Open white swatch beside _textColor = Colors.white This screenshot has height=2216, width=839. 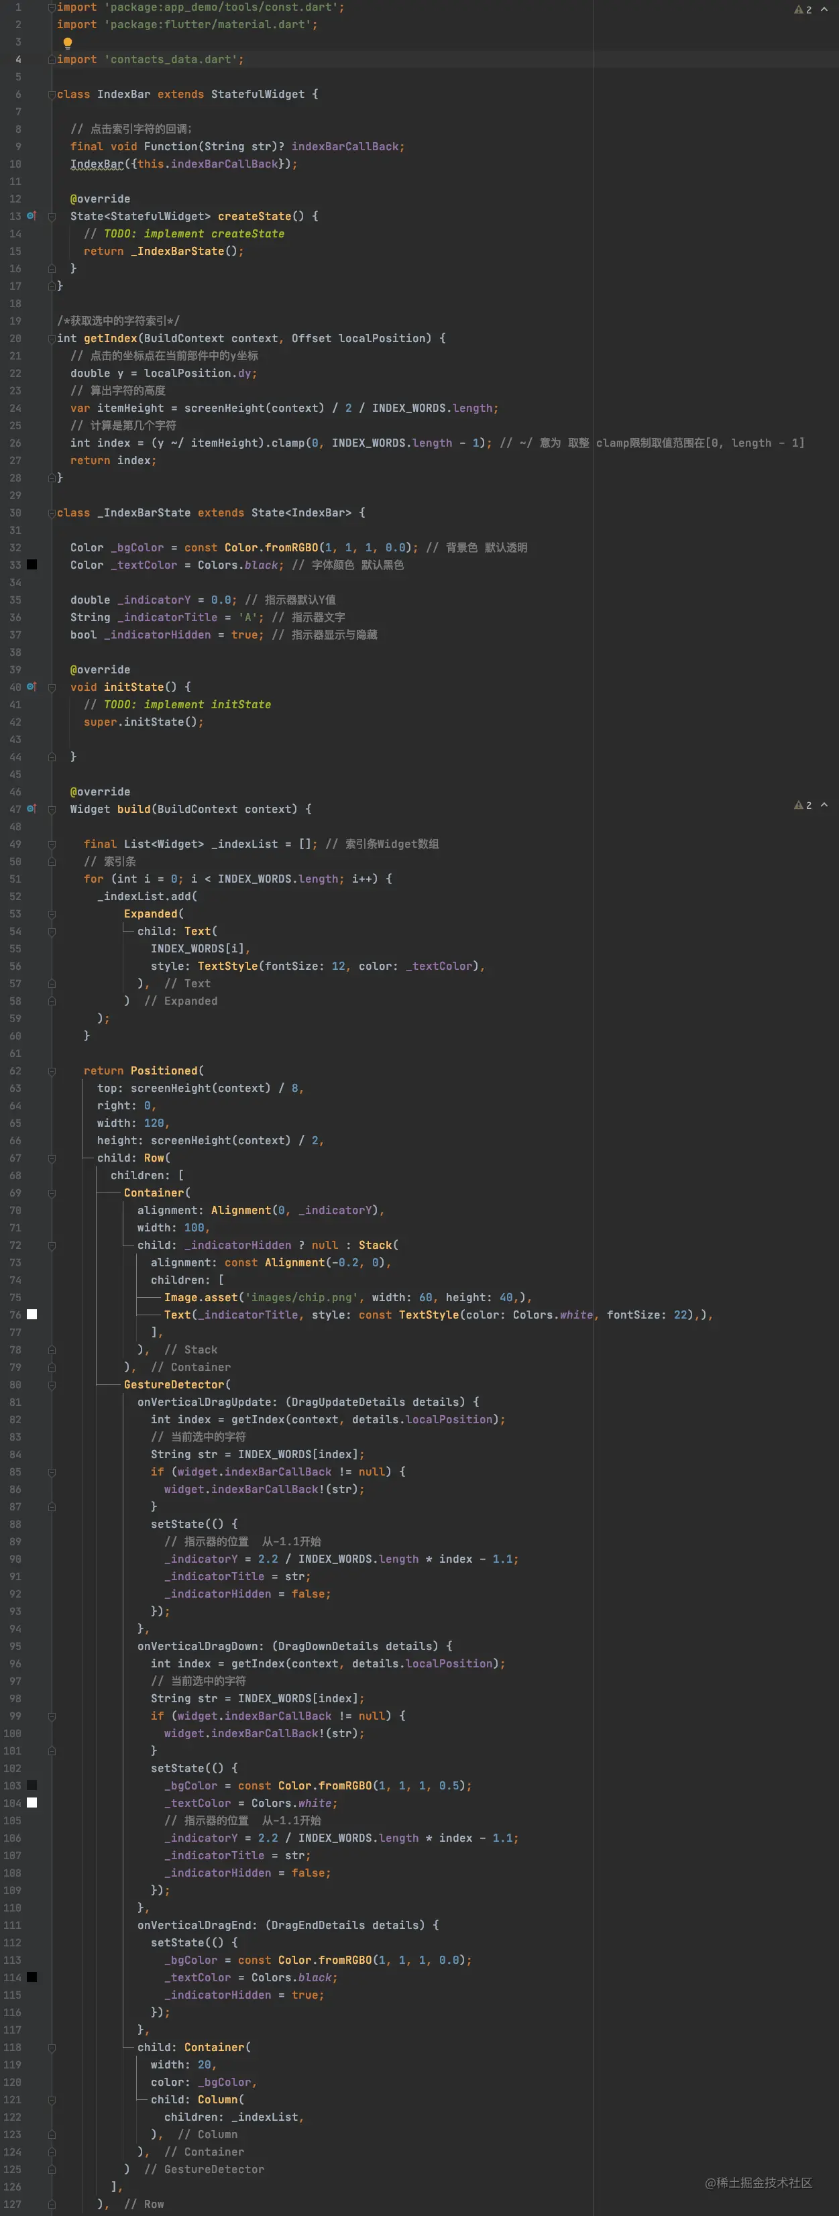pos(32,1802)
